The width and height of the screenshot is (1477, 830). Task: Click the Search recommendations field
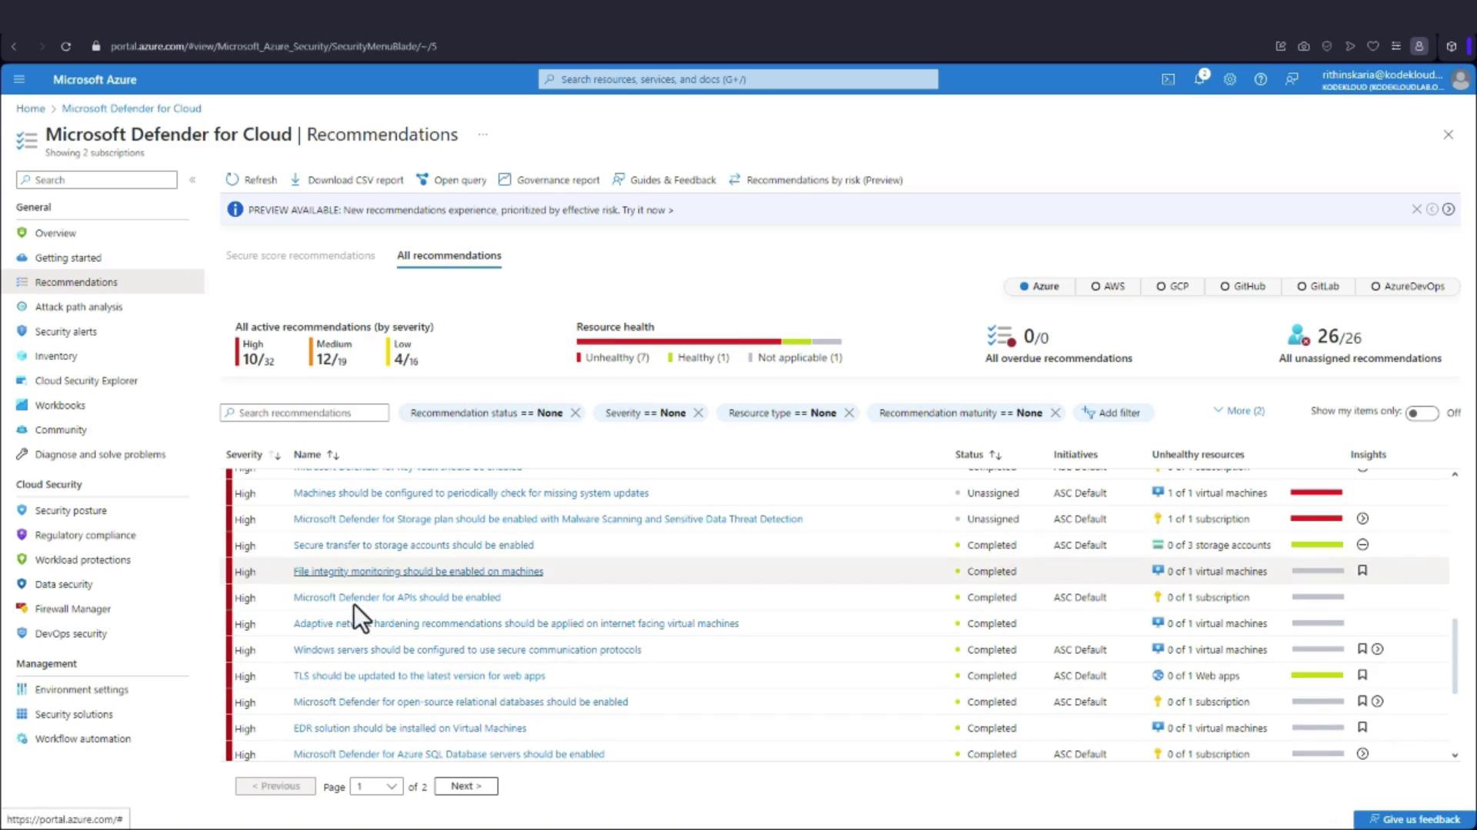tap(305, 413)
